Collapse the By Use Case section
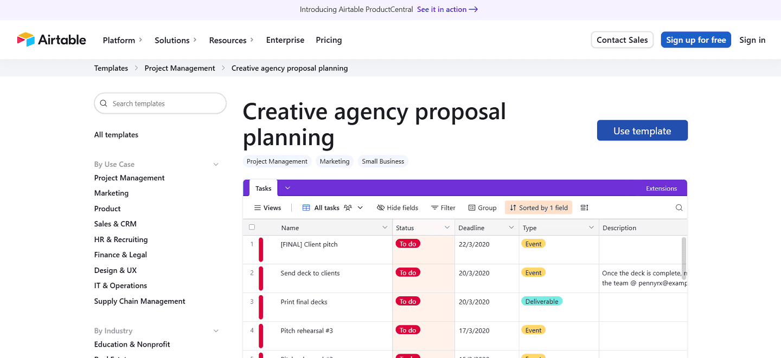 (216, 164)
